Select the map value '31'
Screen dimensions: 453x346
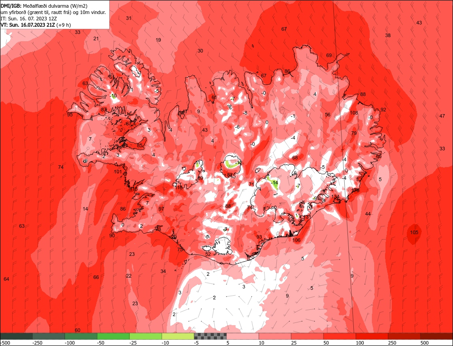pyautogui.click(x=129, y=18)
